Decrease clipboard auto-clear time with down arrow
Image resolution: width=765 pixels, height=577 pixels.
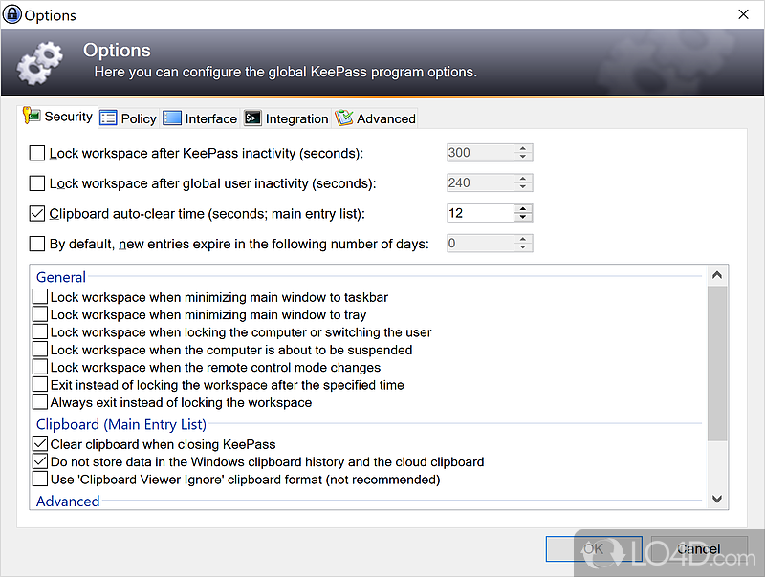523,219
